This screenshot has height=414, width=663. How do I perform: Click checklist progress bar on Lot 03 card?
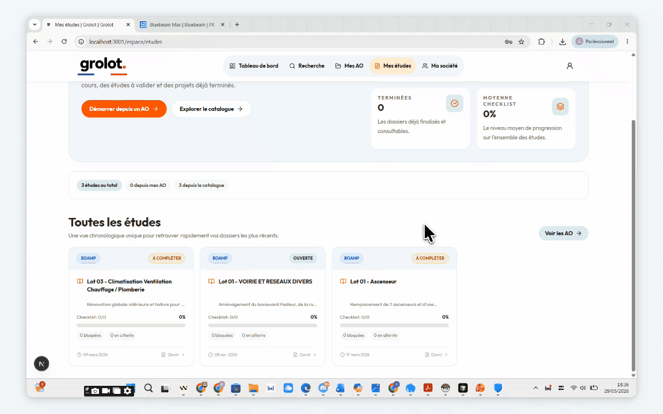[131, 325]
